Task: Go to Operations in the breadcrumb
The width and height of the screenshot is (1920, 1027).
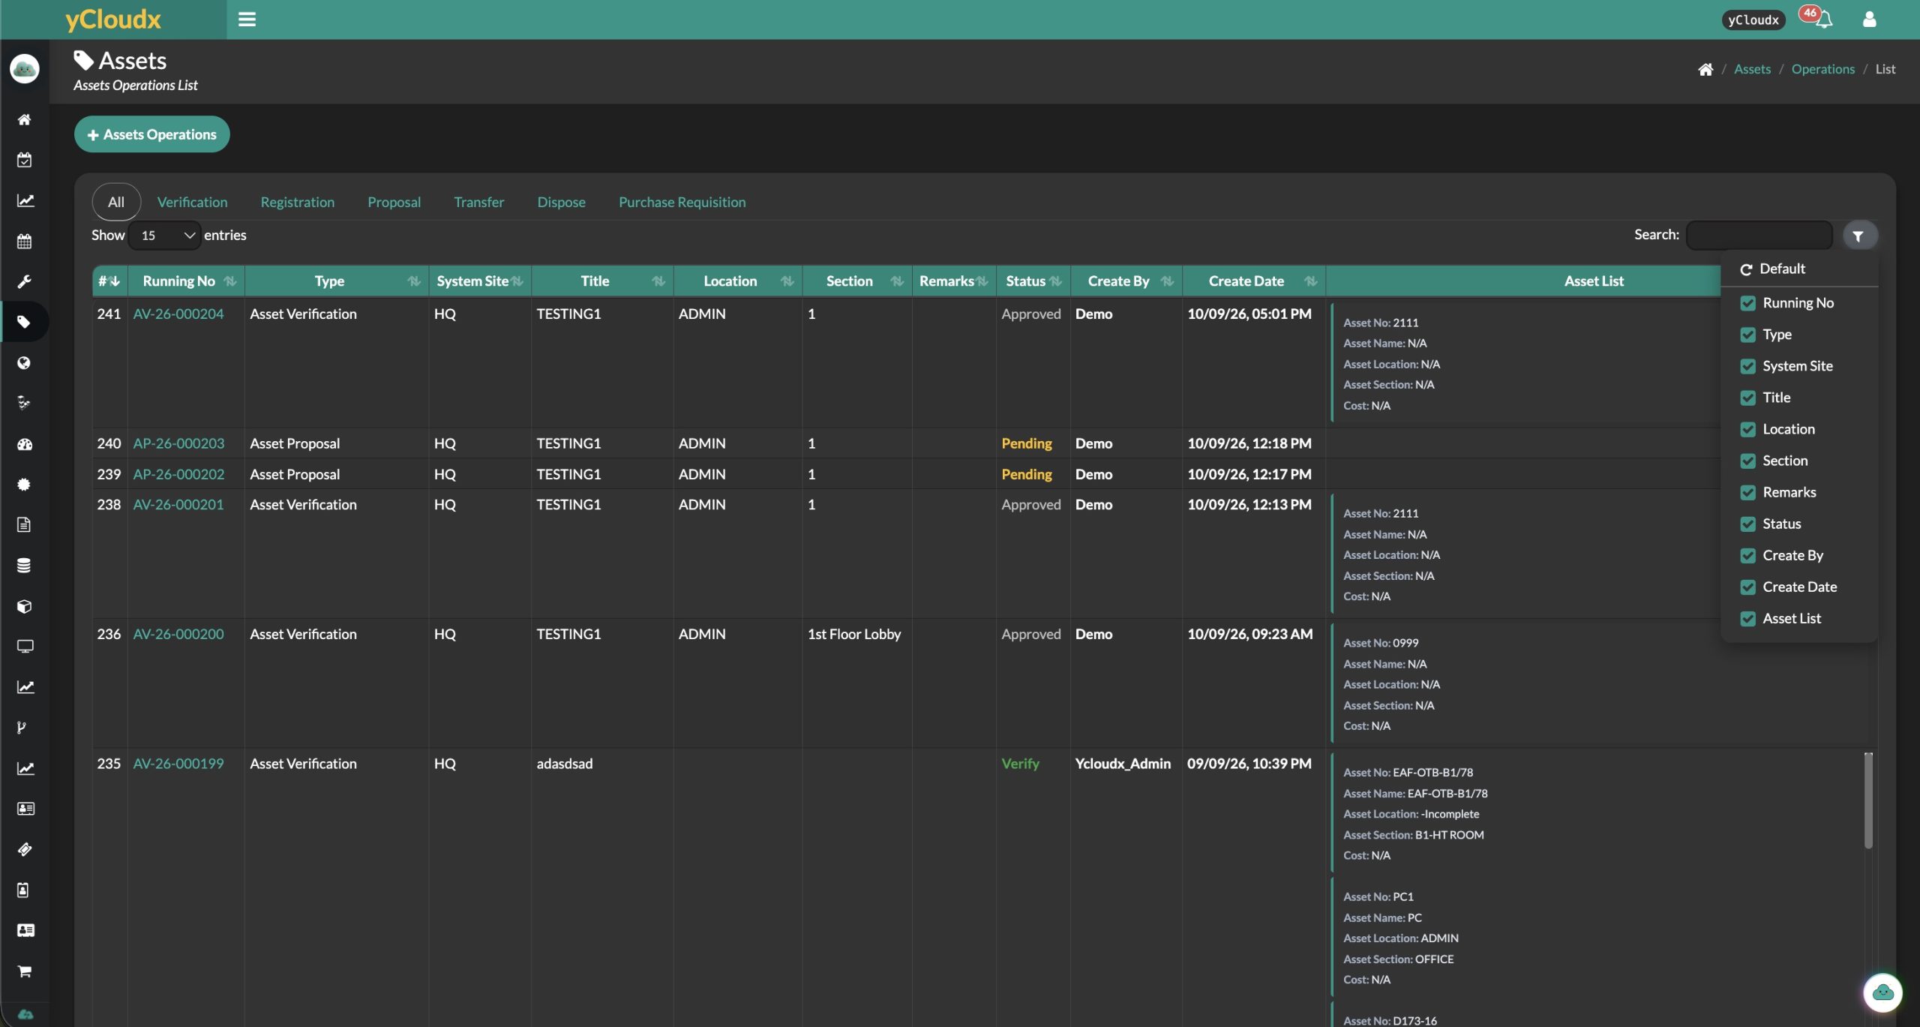Action: pos(1822,69)
